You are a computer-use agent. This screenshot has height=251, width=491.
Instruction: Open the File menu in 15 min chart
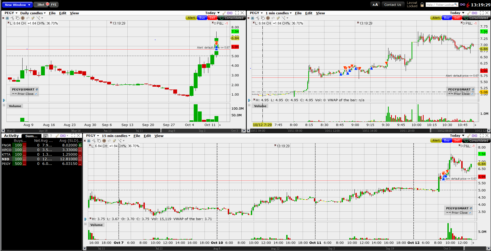coord(137,136)
